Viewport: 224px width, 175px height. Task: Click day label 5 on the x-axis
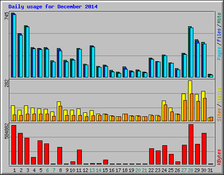pos(41,170)
